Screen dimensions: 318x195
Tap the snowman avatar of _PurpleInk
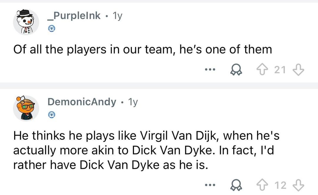26,21
